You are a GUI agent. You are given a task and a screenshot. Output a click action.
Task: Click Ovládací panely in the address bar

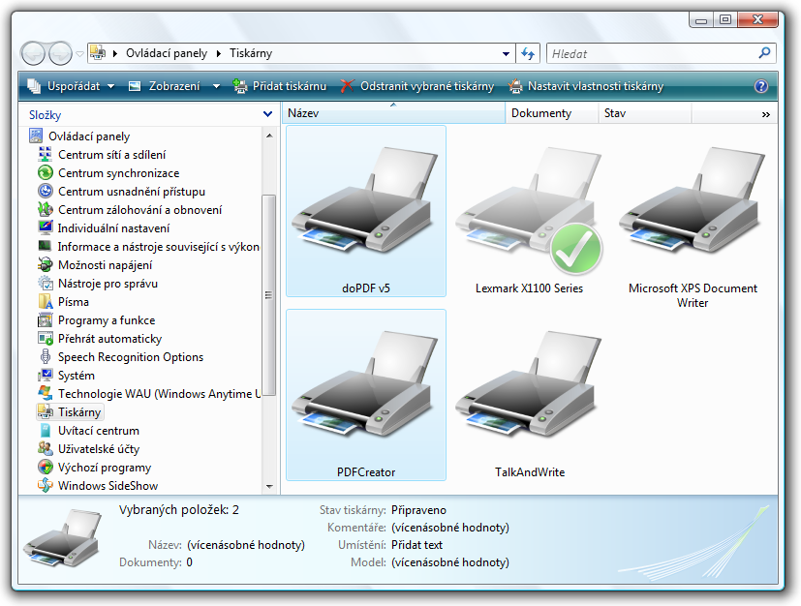pyautogui.click(x=167, y=53)
